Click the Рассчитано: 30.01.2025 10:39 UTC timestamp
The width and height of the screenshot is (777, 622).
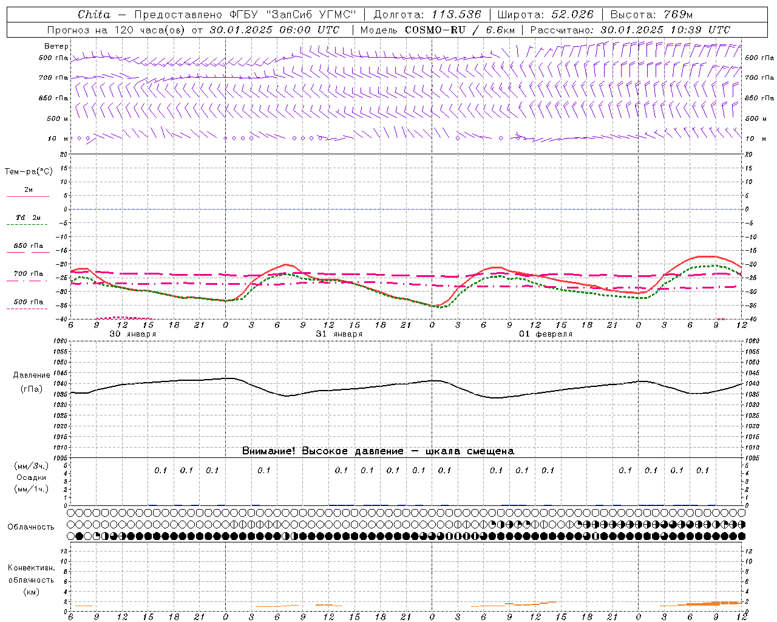630,30
